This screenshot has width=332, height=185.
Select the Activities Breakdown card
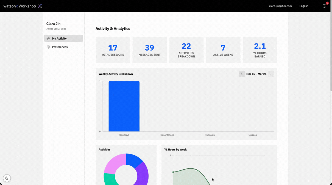pyautogui.click(x=186, y=50)
